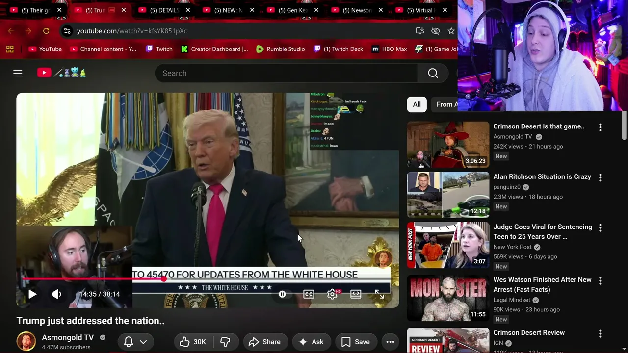Image resolution: width=628 pixels, height=353 pixels.
Task: Click the magnifier search button
Action: 433,73
